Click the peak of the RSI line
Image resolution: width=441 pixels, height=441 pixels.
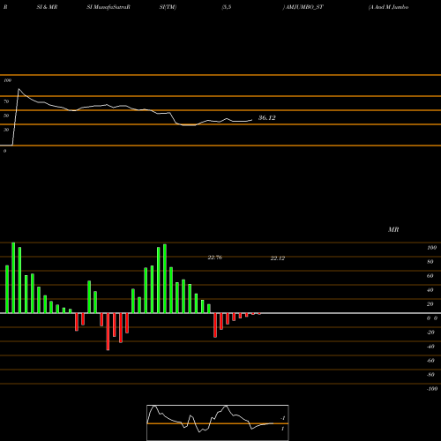19,89
